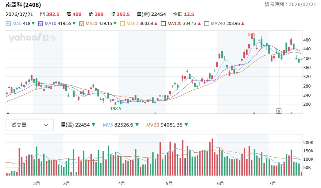This screenshot has height=188, width=321.
Task: Click the MA20 value 429.15
Action: click(x=106, y=23)
